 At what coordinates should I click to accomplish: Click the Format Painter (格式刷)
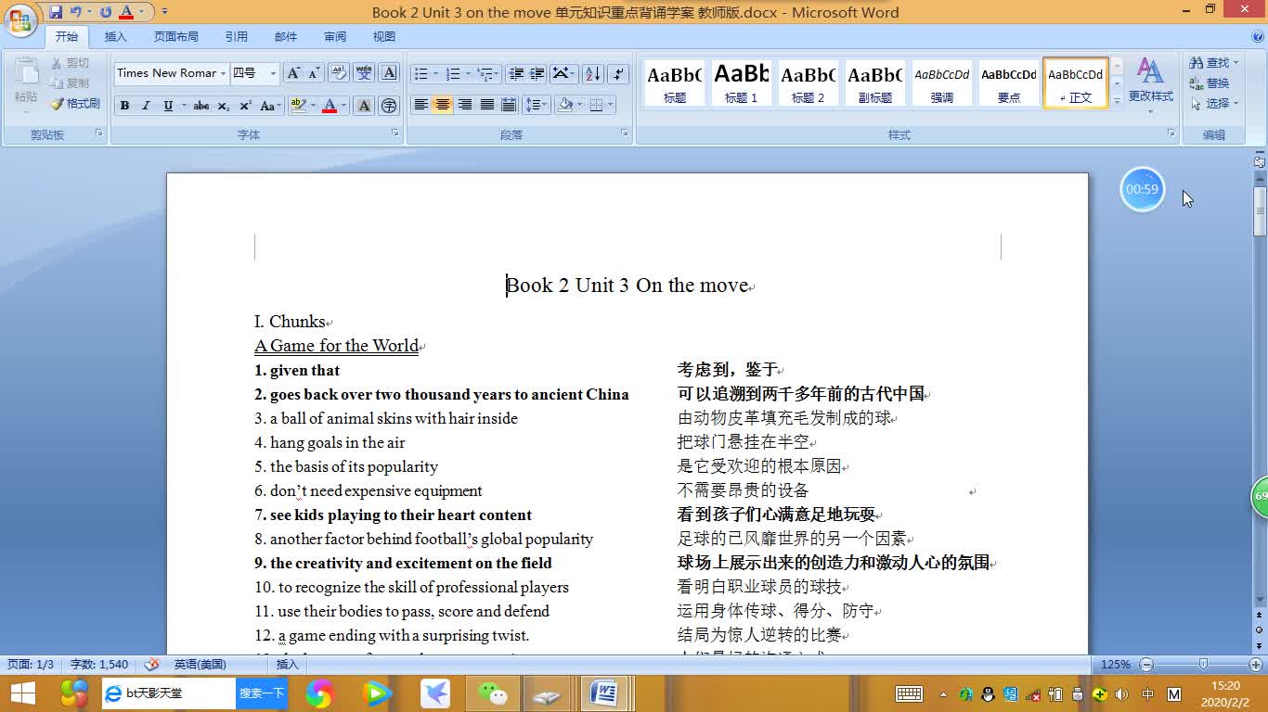point(75,104)
